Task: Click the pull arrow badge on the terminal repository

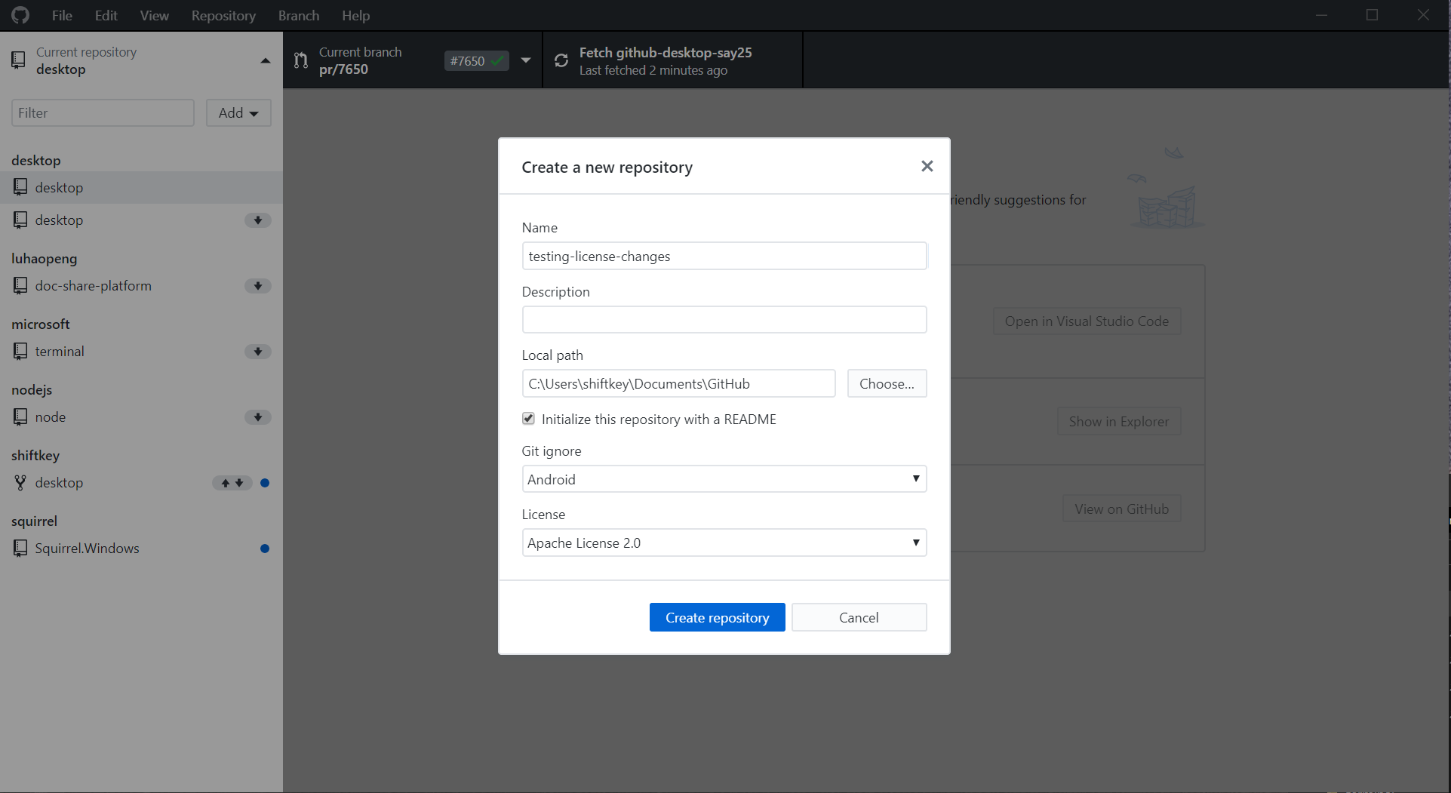Action: 257,352
